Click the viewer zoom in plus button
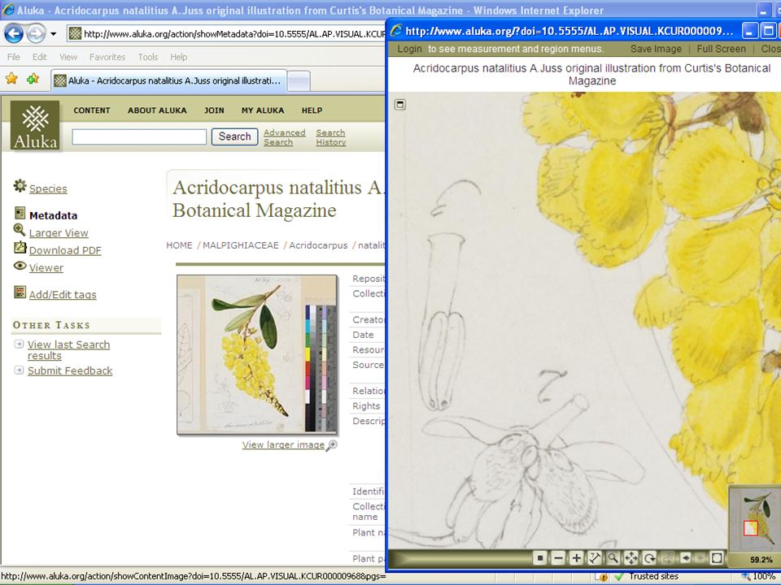This screenshot has height=585, width=781. (576, 558)
